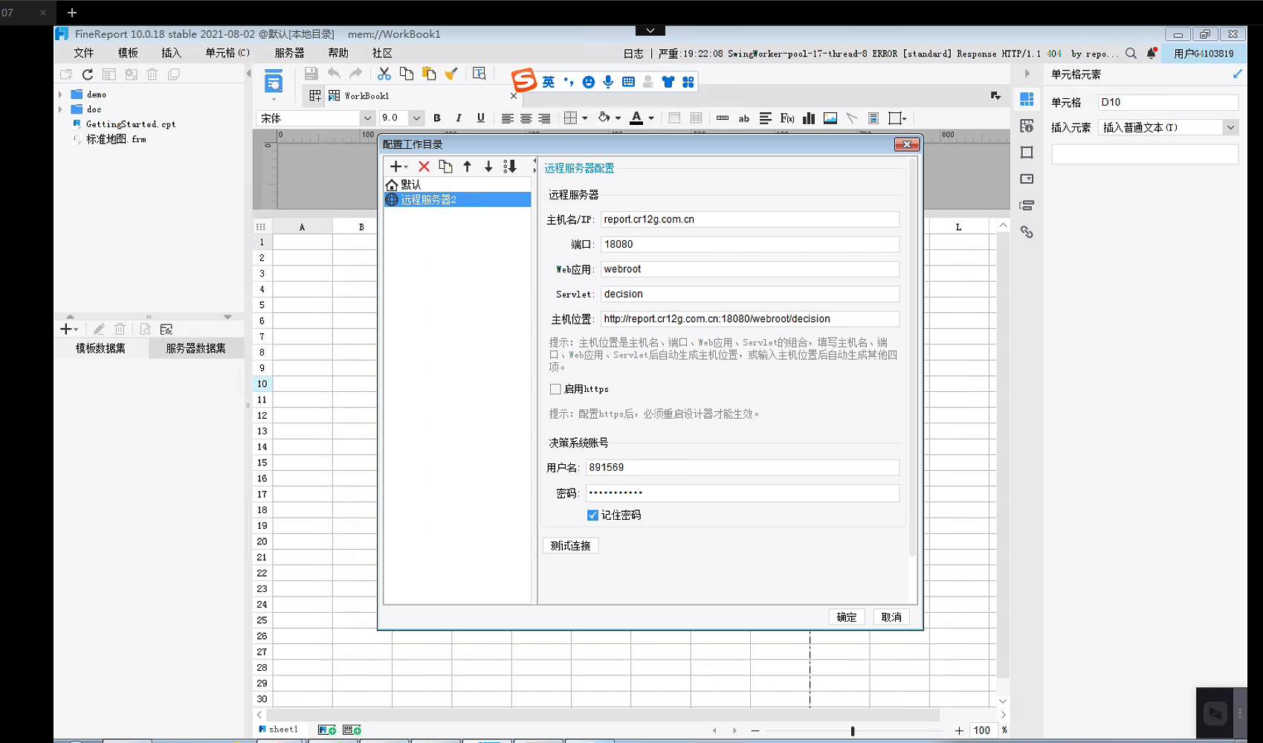Image resolution: width=1263 pixels, height=743 pixels.
Task: Insert image using the picture icon
Action: pyautogui.click(x=830, y=118)
